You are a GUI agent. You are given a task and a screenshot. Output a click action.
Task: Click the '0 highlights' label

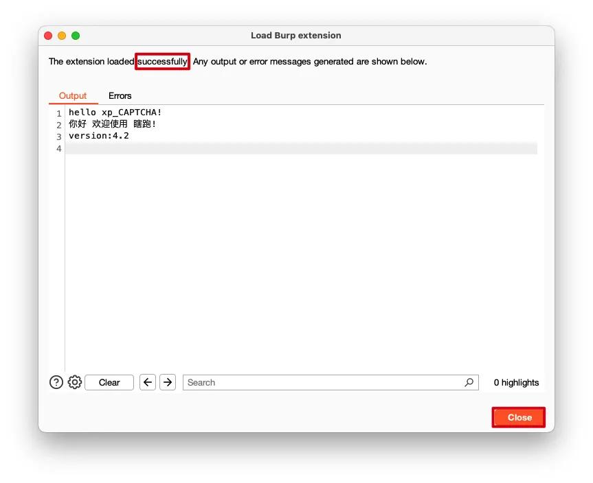516,383
